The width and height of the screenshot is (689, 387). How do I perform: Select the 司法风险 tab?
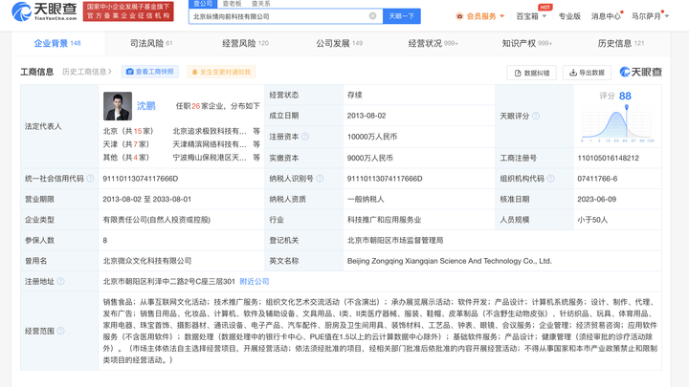pos(151,43)
